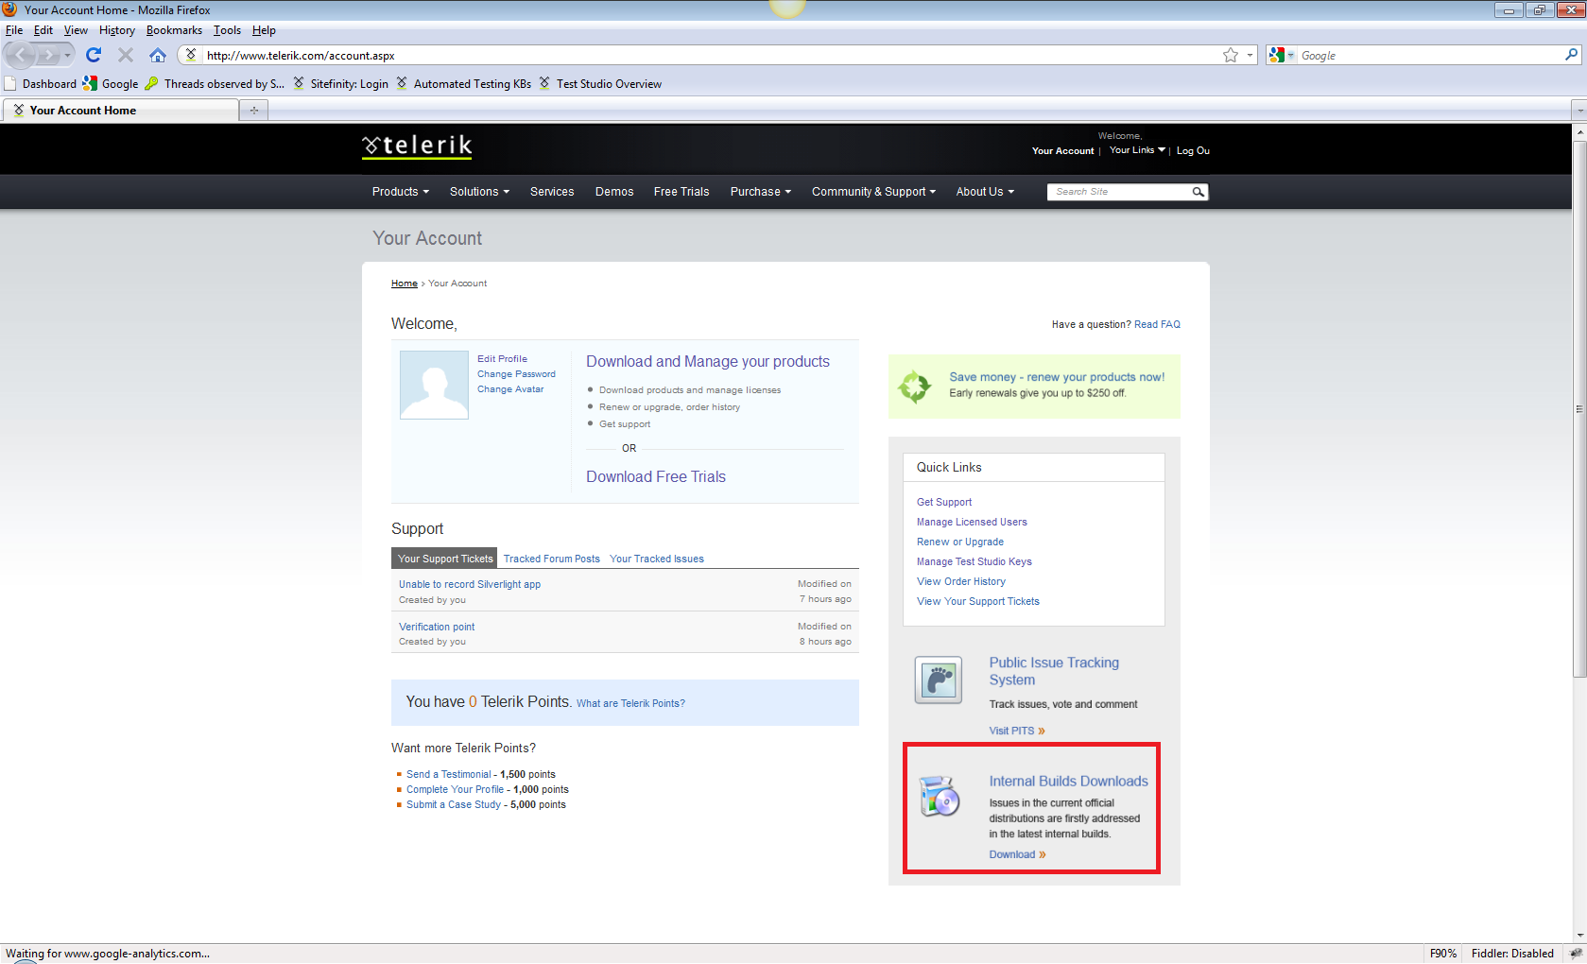Reload the page with the refresh icon

[94, 55]
